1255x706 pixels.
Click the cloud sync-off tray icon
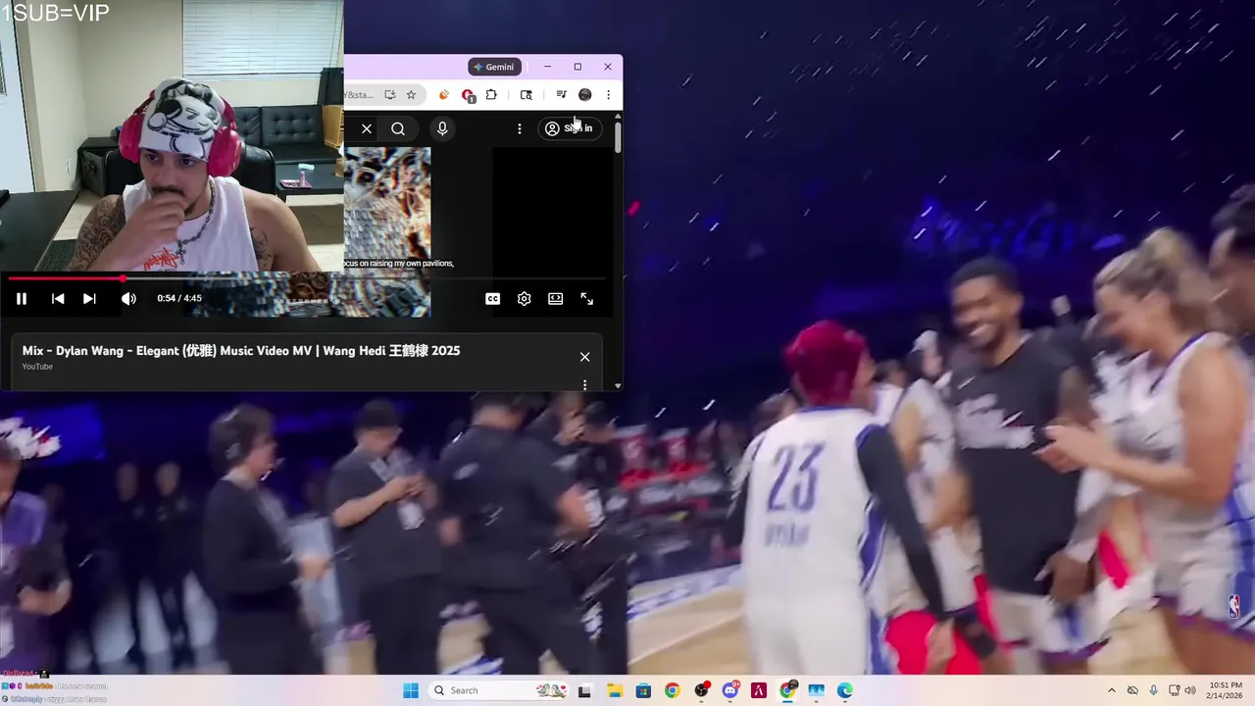coord(1132,690)
